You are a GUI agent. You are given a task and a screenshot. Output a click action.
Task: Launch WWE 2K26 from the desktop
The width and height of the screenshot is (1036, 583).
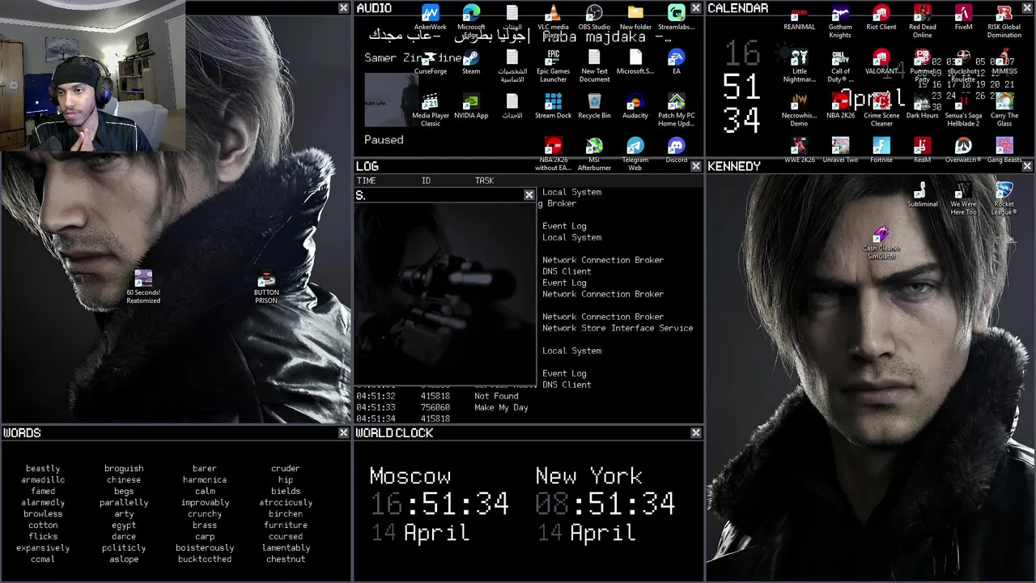point(799,150)
